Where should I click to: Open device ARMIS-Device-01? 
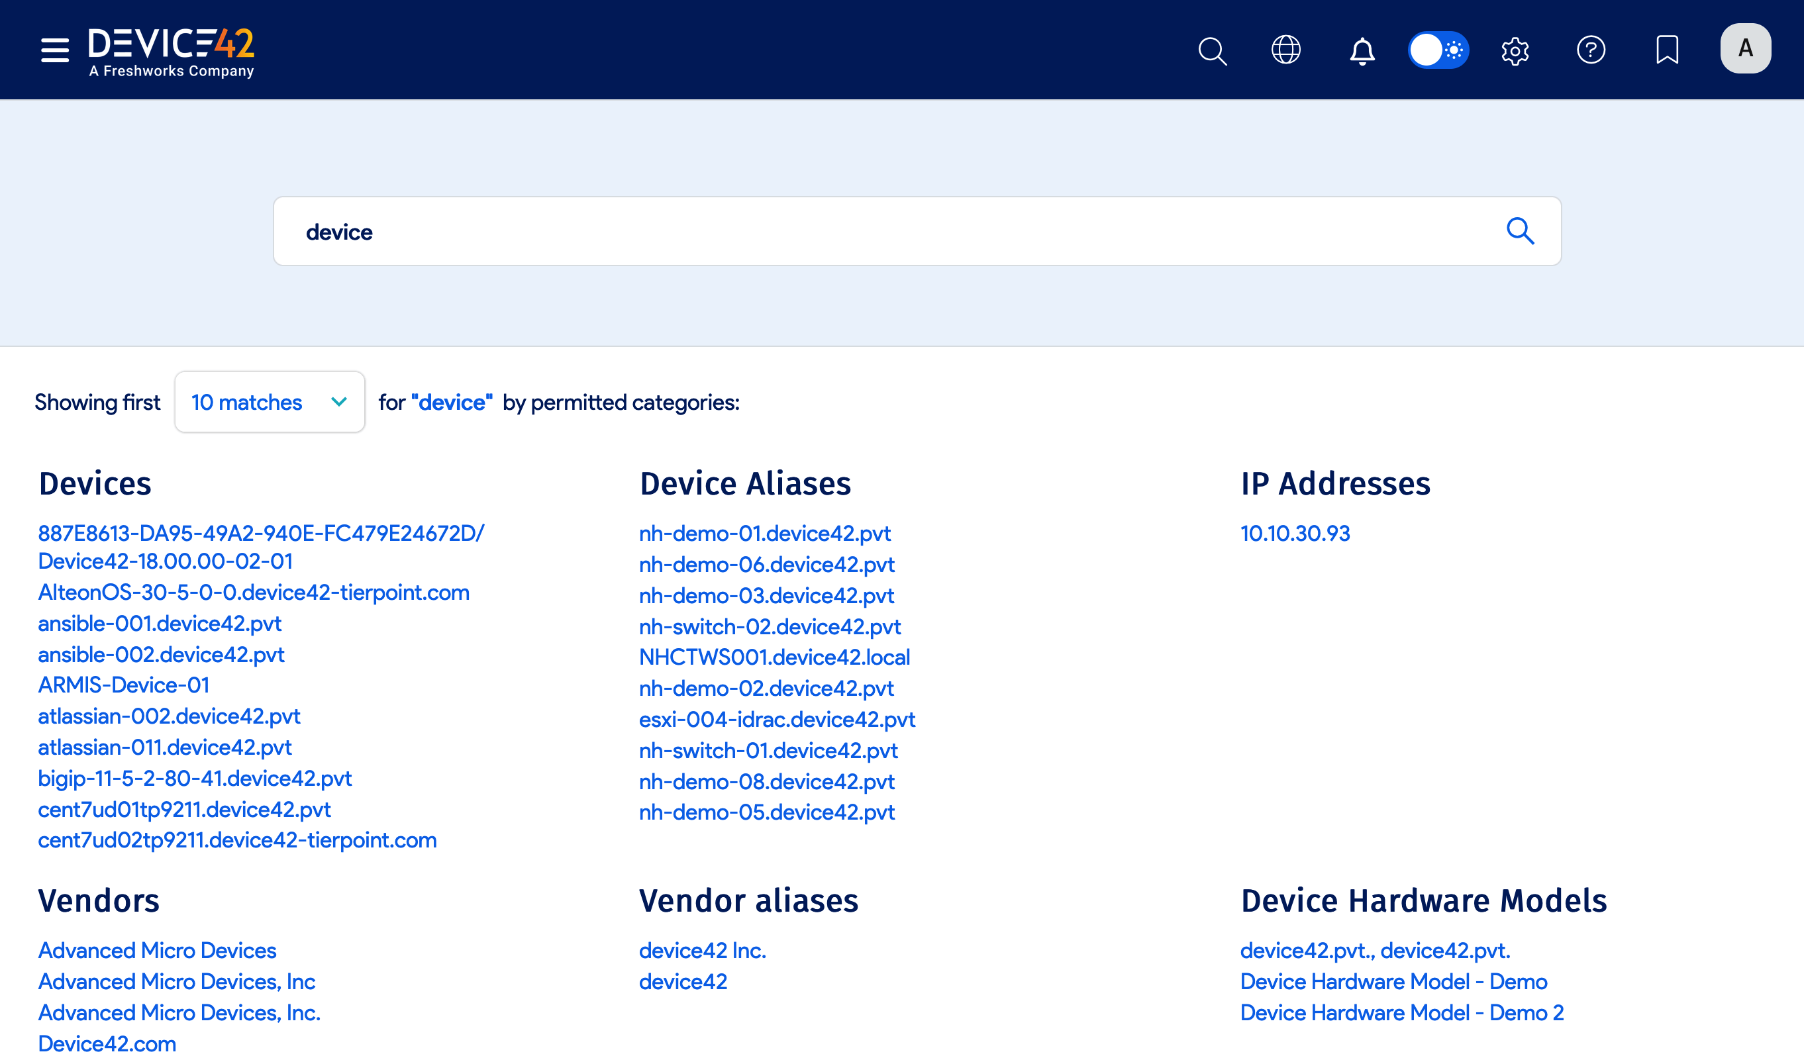pos(123,685)
